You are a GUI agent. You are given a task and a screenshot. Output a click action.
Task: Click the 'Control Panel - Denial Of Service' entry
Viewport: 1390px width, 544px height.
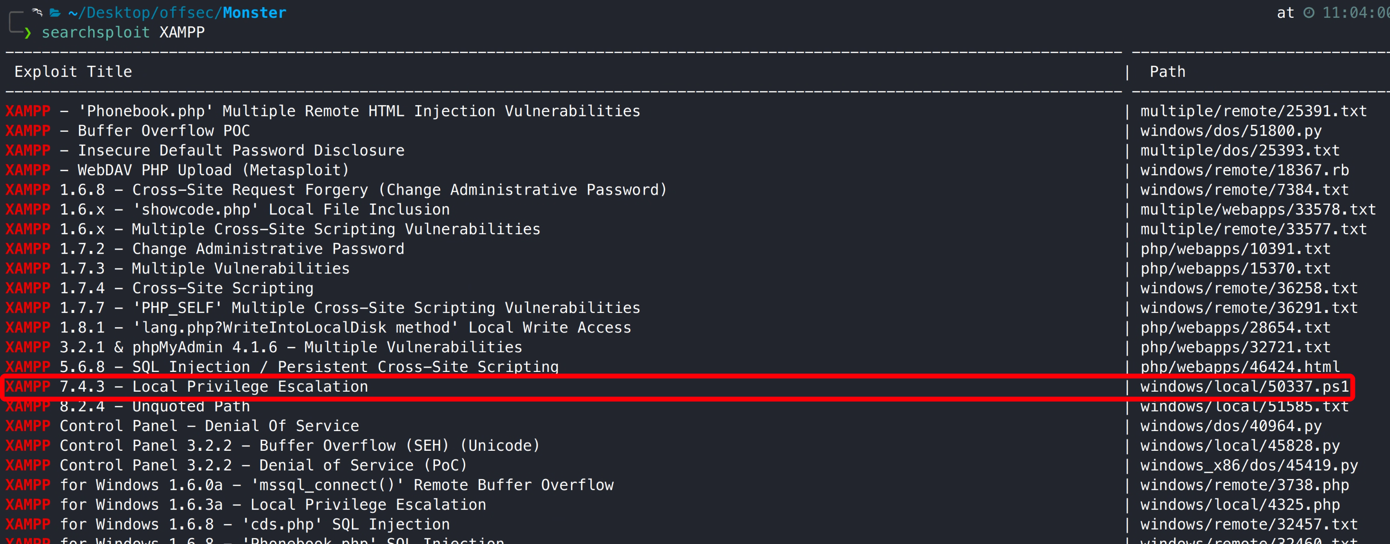click(x=209, y=426)
